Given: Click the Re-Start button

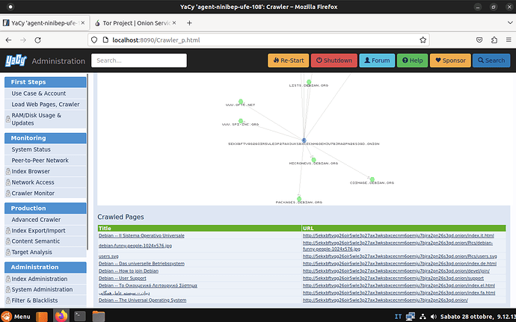Looking at the screenshot, I should [x=288, y=61].
